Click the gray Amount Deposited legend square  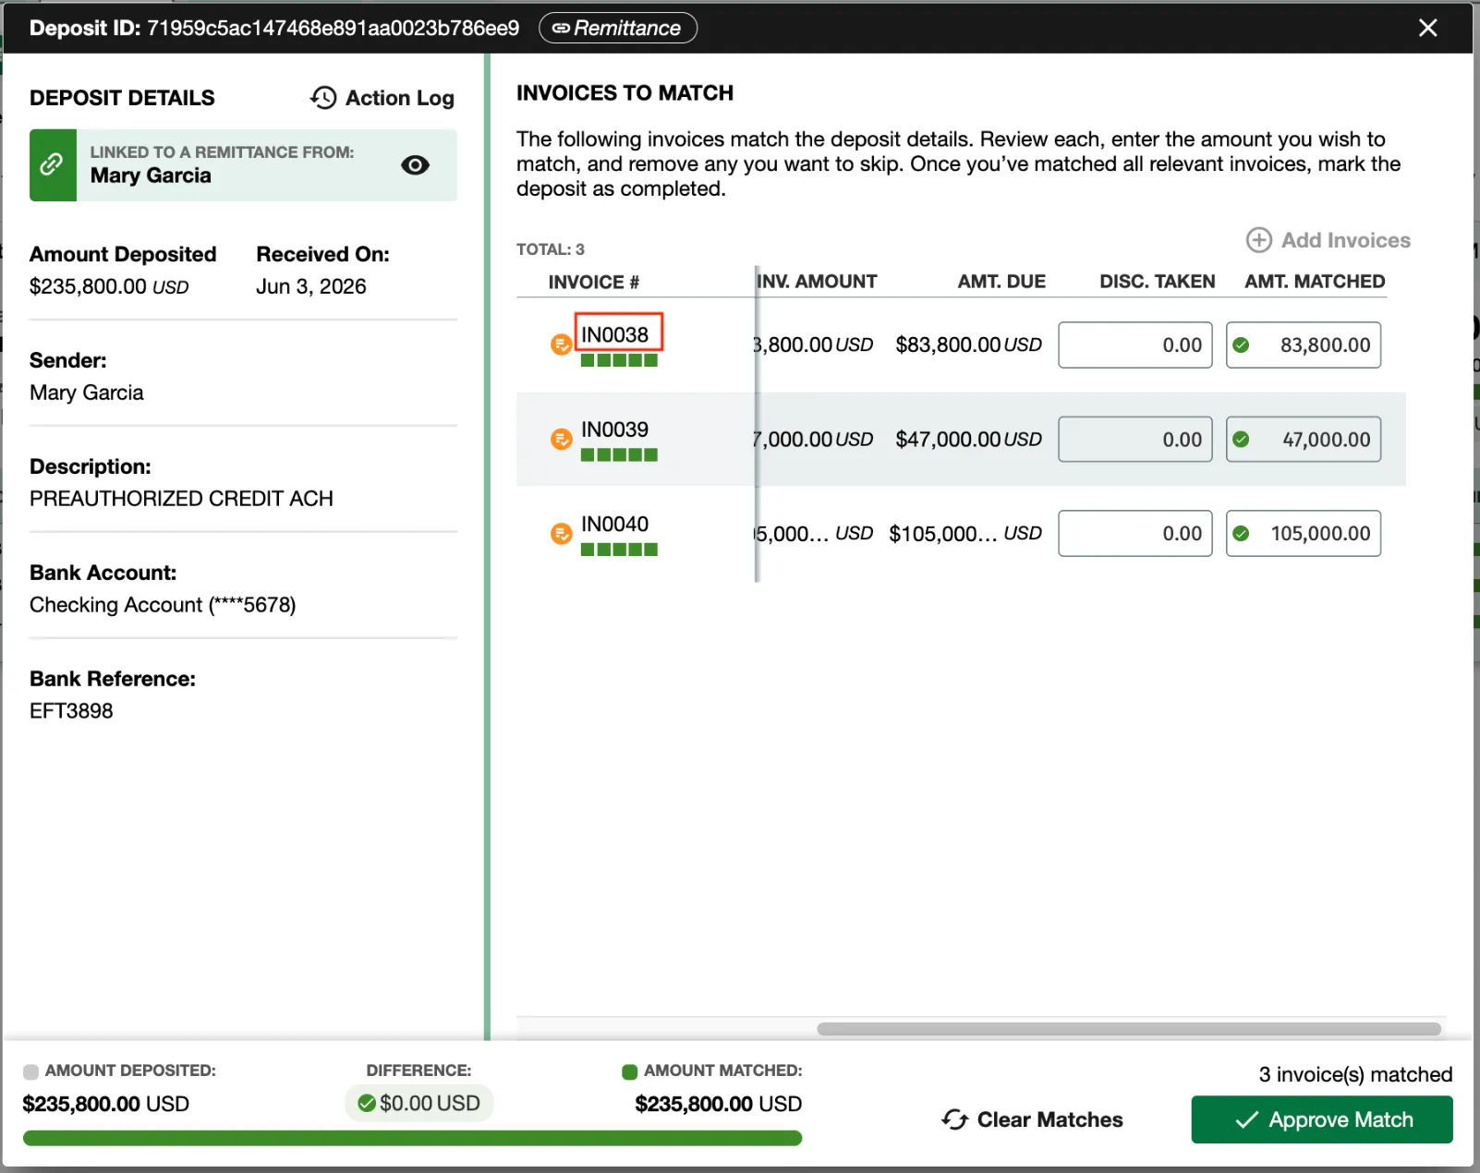(x=30, y=1071)
